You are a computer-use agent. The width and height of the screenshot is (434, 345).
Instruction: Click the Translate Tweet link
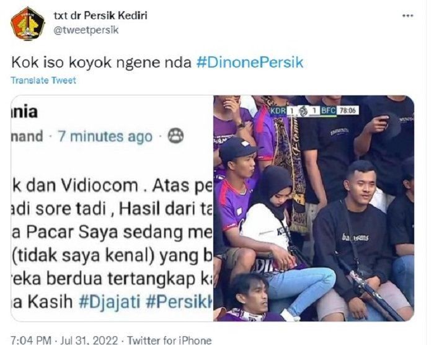pos(43,80)
